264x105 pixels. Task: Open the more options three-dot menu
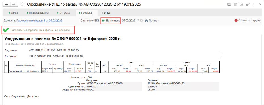pyautogui.click(x=254, y=5)
